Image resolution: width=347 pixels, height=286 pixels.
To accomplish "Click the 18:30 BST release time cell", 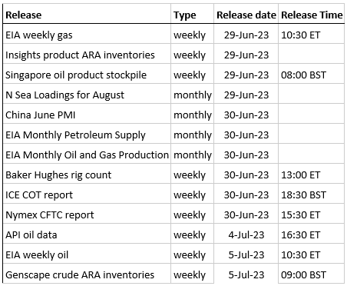I will pyautogui.click(x=312, y=195).
